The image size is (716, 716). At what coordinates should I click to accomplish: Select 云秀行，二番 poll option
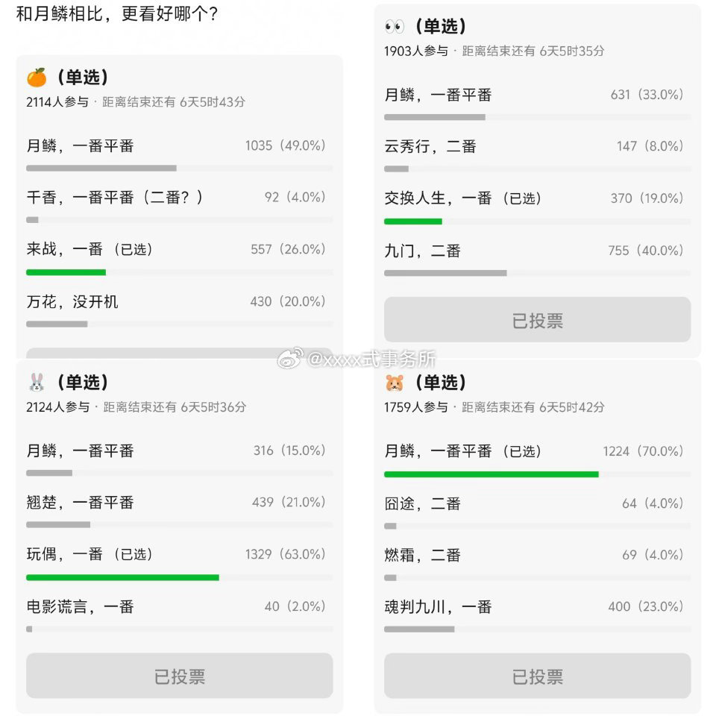click(x=430, y=147)
